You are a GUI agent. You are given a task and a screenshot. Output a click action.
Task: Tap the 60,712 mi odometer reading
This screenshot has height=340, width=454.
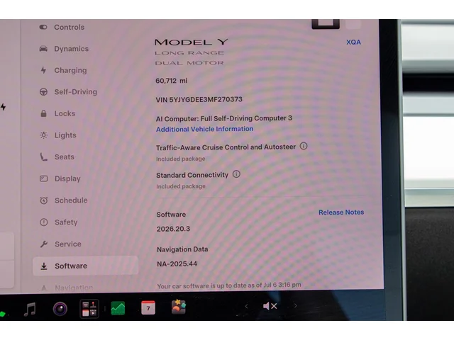(x=172, y=81)
